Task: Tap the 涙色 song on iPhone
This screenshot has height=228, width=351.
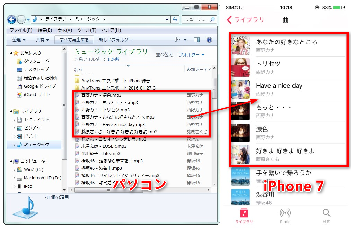Action: coord(289,133)
